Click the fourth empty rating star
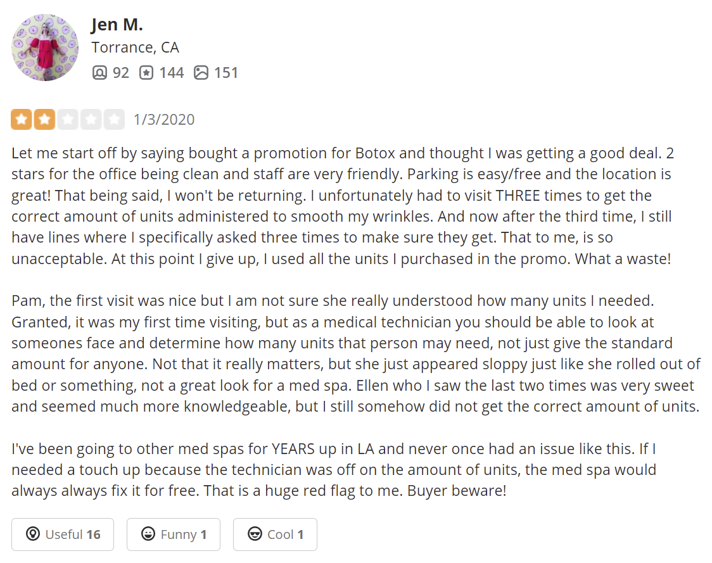The height and width of the screenshot is (563, 712). pos(91,120)
